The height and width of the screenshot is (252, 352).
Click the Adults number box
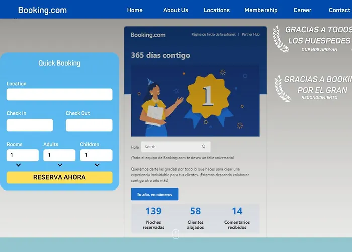click(x=59, y=155)
